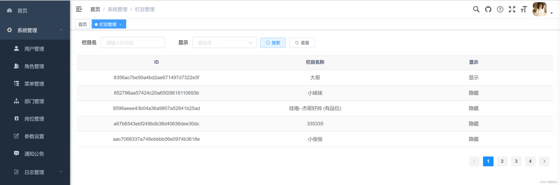Click ID 9596aeee43b04a36a9807a52841b25ad
Image resolution: width=560 pixels, height=185 pixels.
pos(157,108)
